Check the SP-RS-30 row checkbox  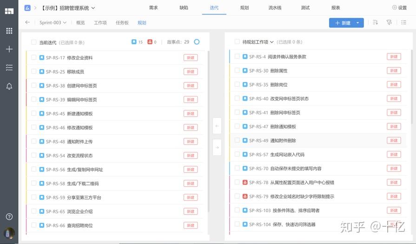tap(237, 70)
